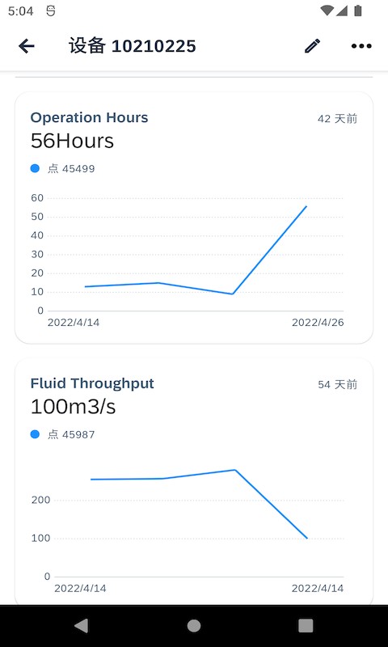Select the Operation Hours chart peak point

306,206
